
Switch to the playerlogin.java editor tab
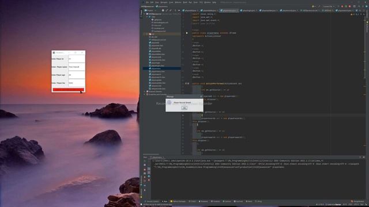click(248, 10)
